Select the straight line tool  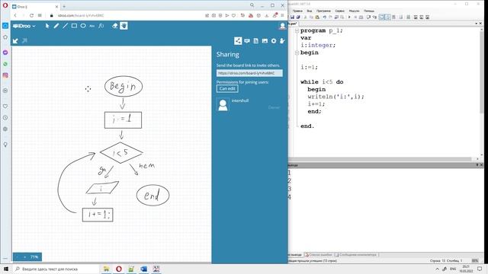65,26
